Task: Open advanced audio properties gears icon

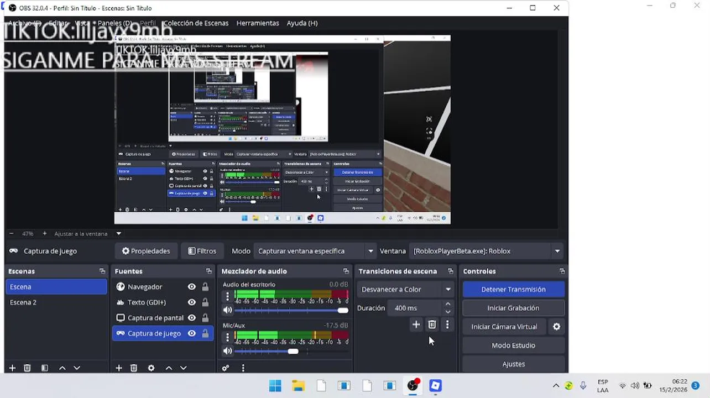Action: [226, 368]
